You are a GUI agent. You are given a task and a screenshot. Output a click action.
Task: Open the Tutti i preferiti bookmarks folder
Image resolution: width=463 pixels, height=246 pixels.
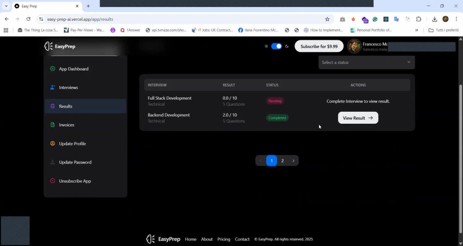coord(443,30)
